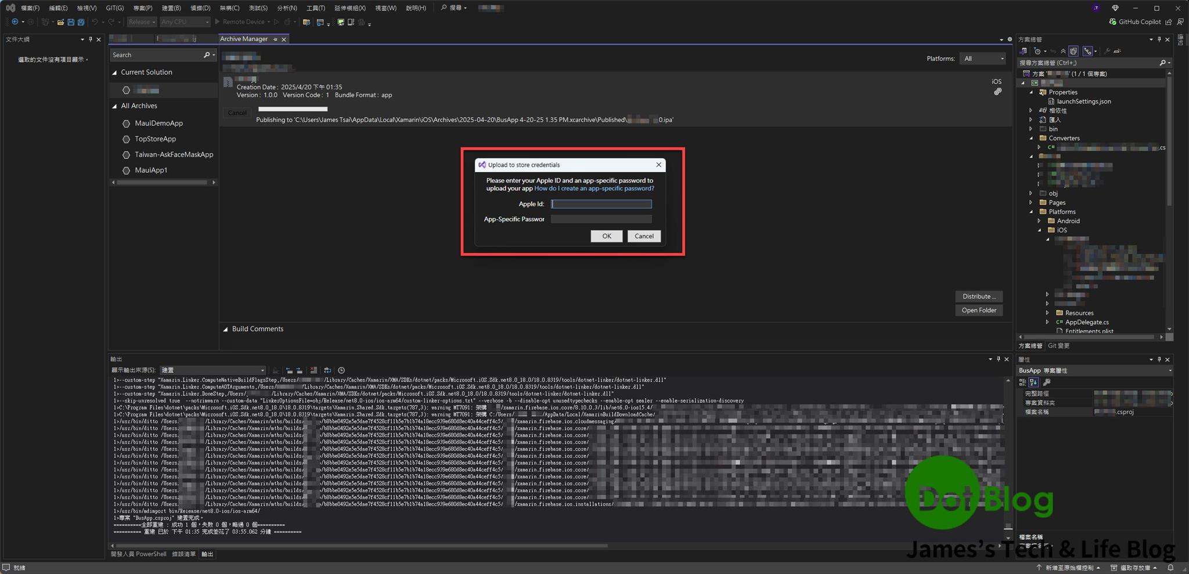Click the GitHub Copilot icon
Viewport: 1189px width, 574px height.
coord(1112,22)
